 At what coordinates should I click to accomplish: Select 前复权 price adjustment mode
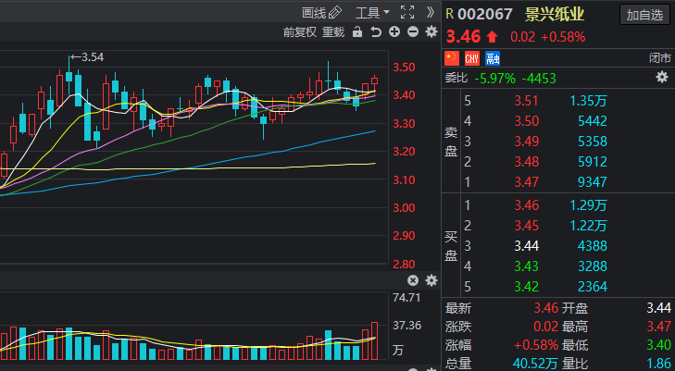click(x=300, y=32)
